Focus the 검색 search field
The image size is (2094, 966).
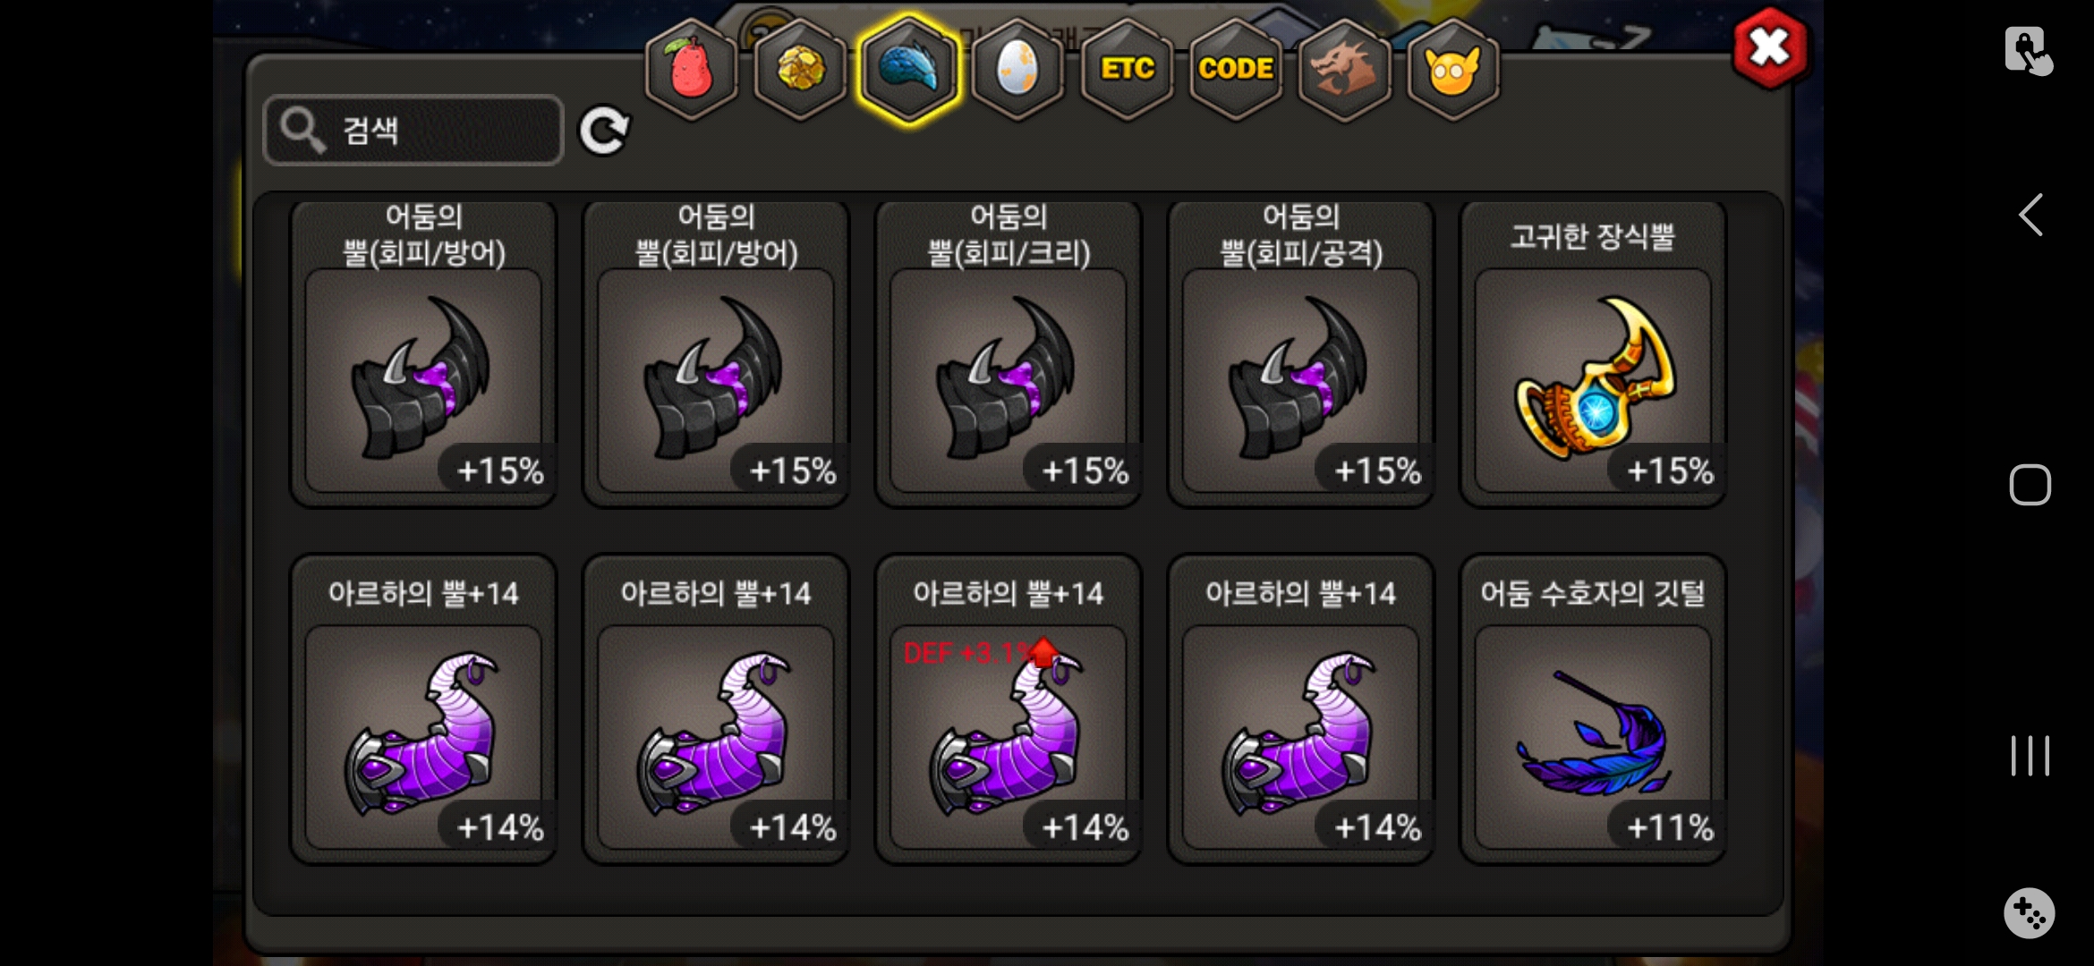413,131
